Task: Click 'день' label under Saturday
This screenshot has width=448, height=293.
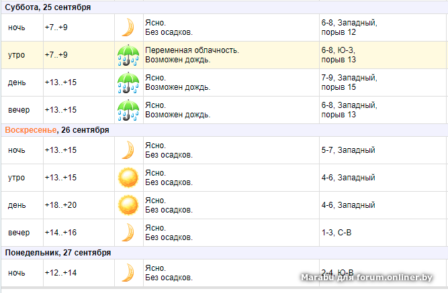Action: coord(17,82)
